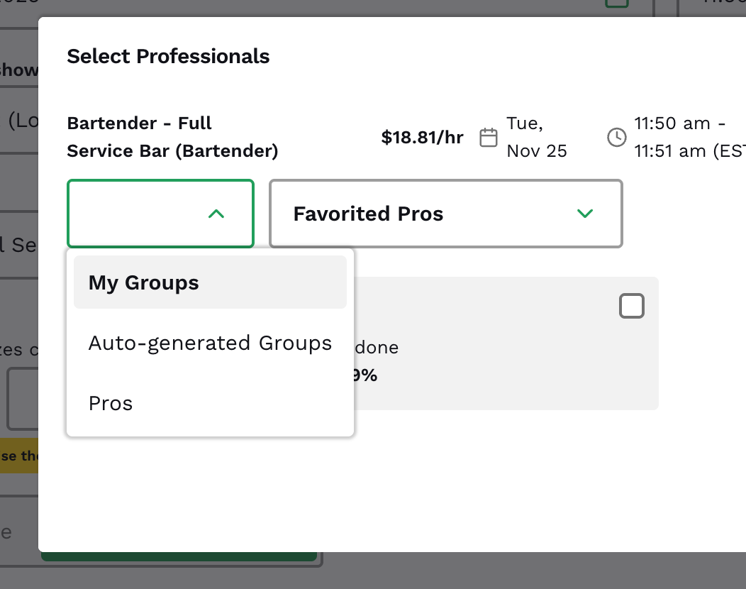Viewport: 746px width, 589px height.
Task: Click the Tue, Nov 25 date text
Action: [x=537, y=137]
